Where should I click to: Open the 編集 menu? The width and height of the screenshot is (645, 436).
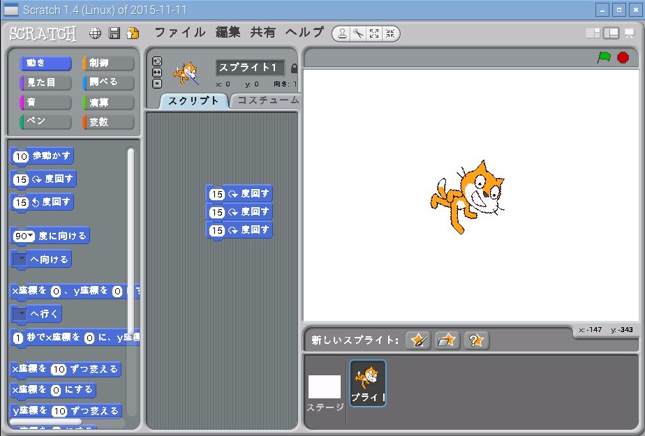tap(228, 33)
